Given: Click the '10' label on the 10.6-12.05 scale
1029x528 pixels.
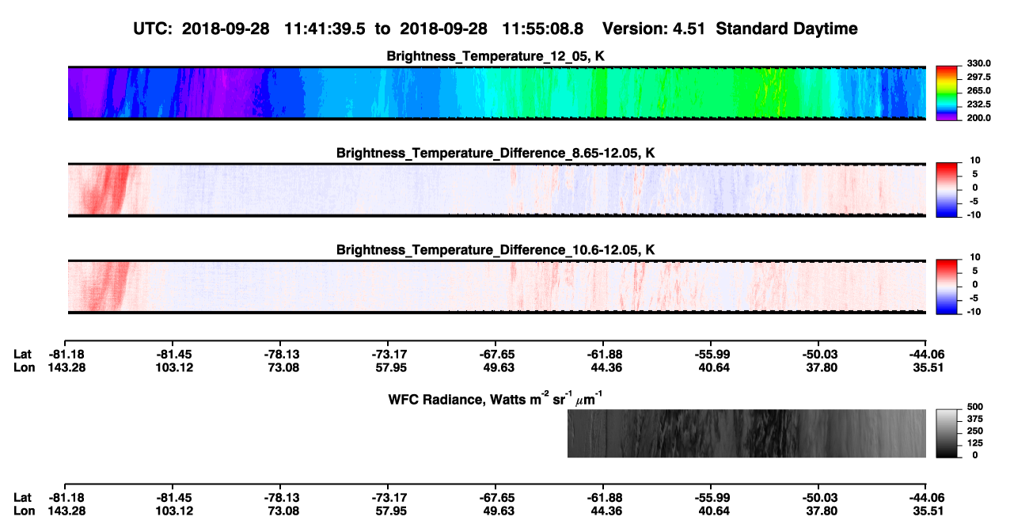Looking at the screenshot, I should 976,256.
